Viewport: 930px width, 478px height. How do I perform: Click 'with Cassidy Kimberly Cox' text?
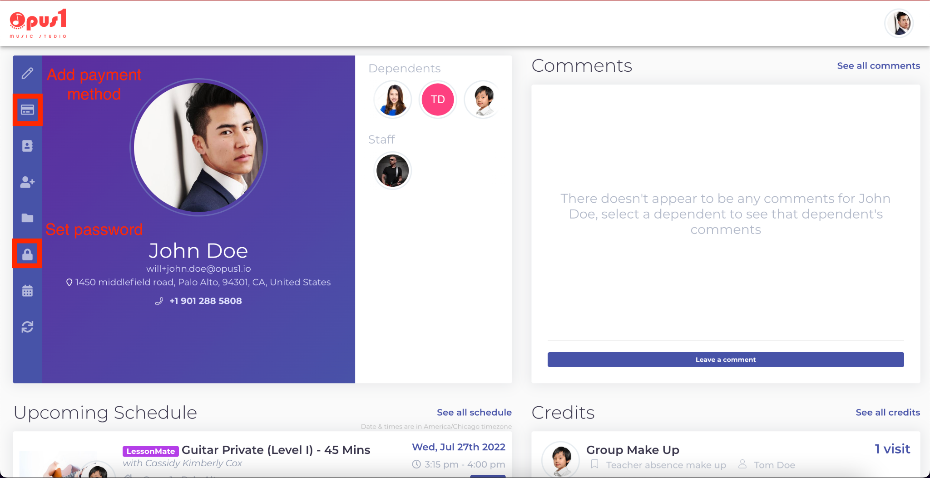(183, 463)
